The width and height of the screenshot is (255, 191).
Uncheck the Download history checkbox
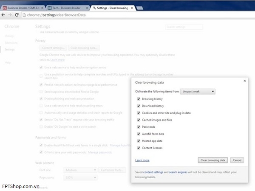pyautogui.click(x=139, y=106)
